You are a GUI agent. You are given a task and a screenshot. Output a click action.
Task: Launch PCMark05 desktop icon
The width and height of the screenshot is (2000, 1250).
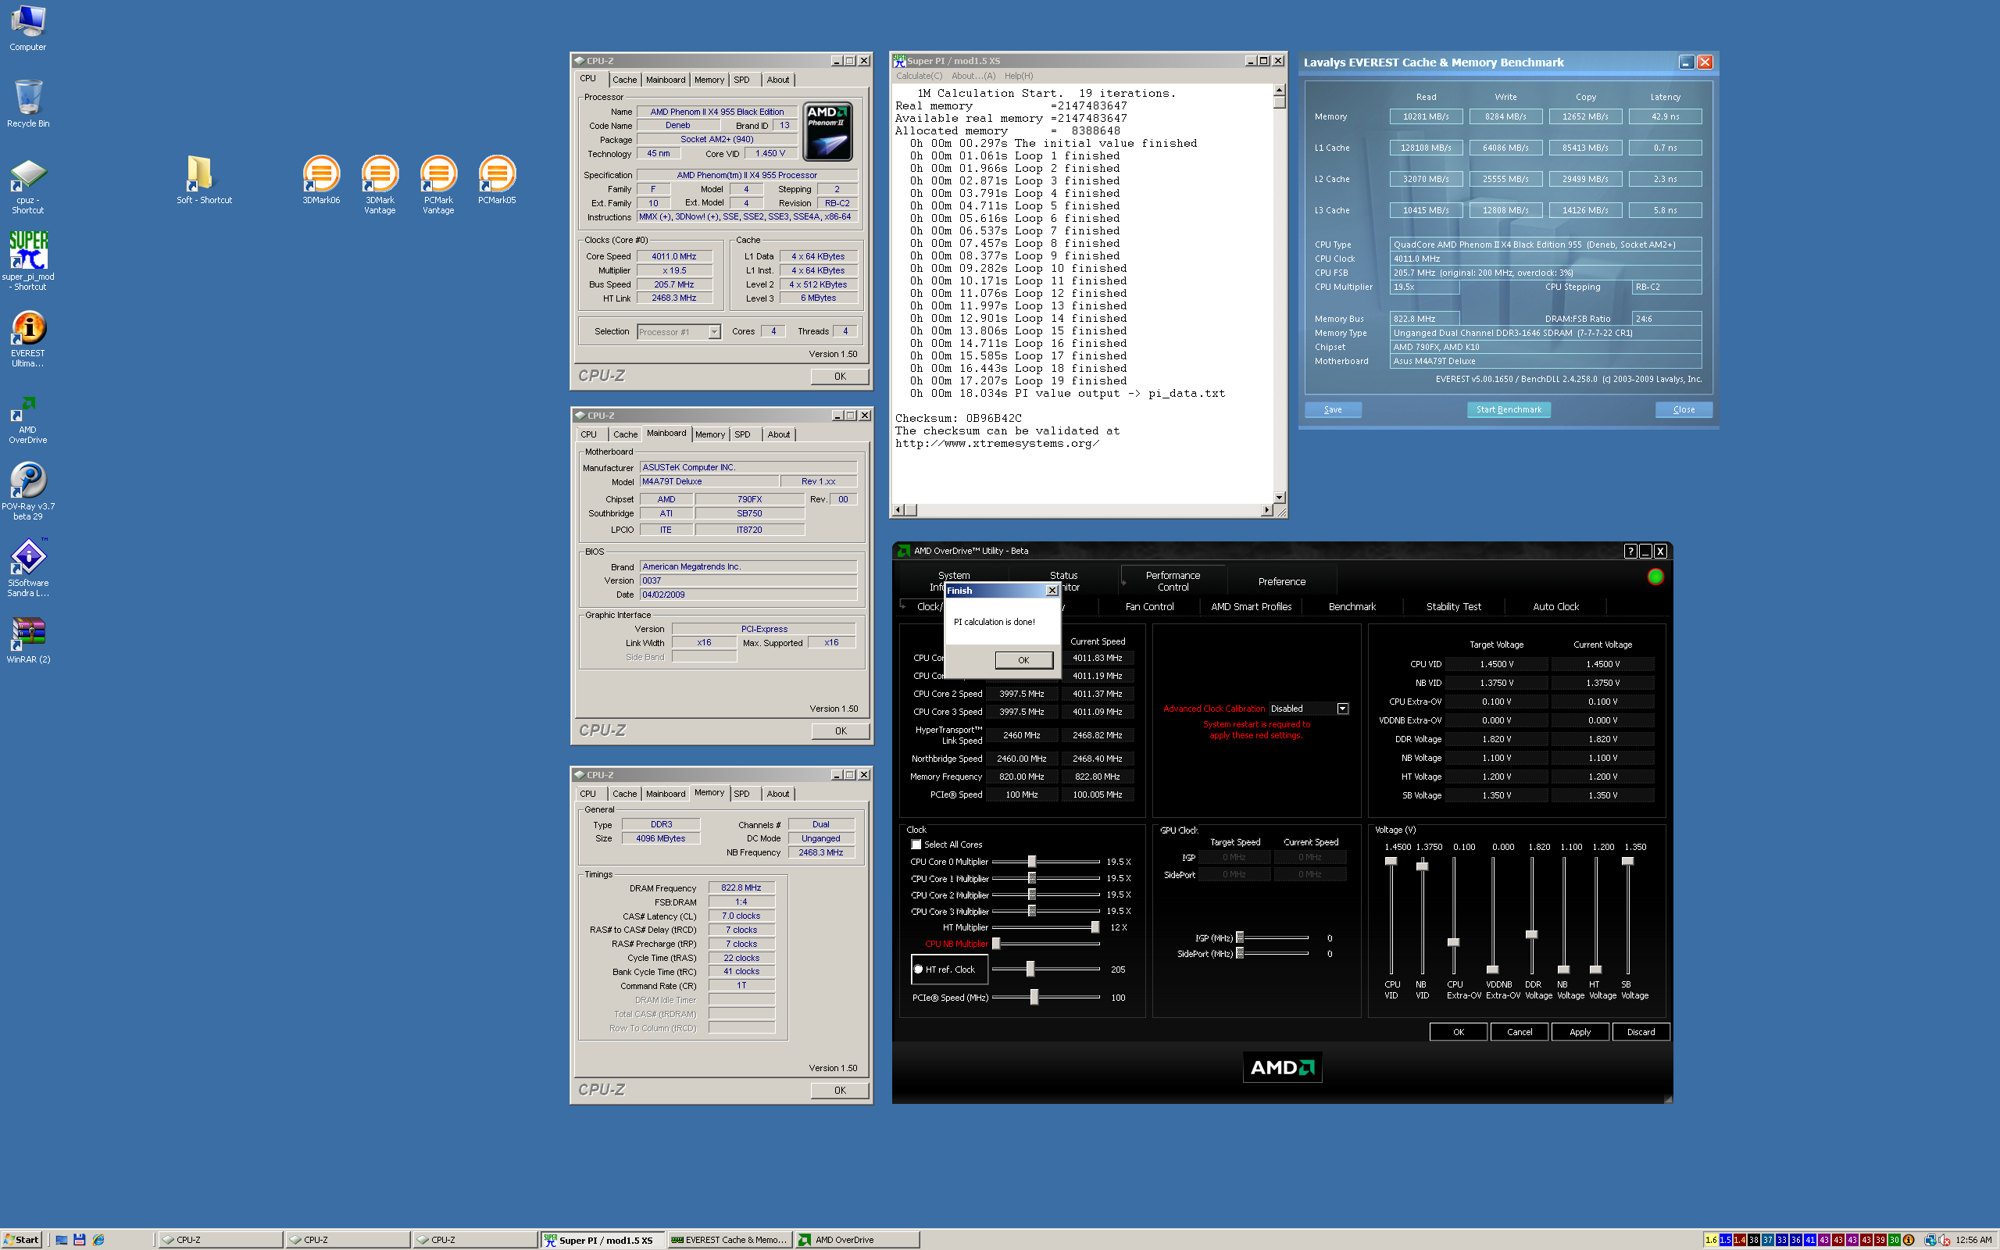(497, 180)
